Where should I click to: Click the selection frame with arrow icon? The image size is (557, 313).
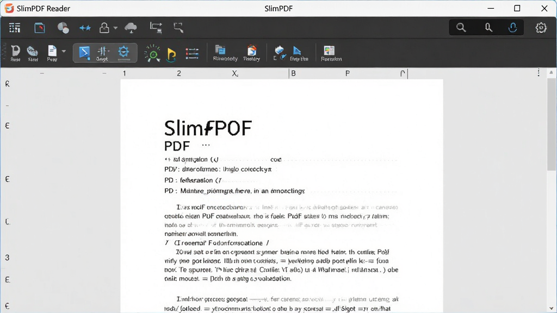coord(178,28)
